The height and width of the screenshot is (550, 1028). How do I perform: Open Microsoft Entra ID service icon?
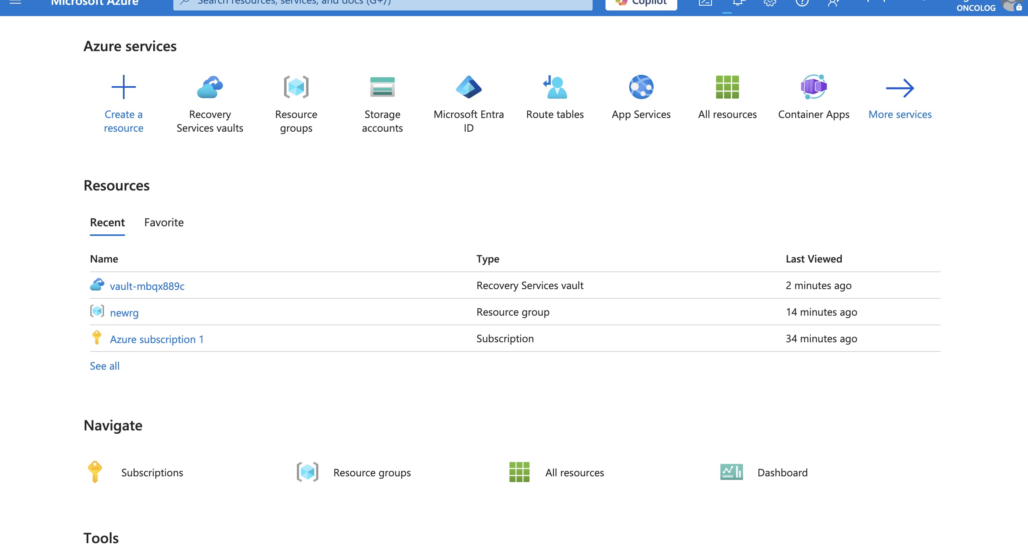click(468, 87)
